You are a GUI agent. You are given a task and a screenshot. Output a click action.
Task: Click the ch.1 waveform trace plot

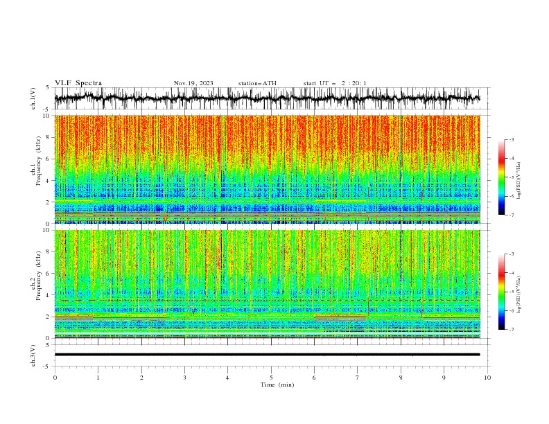pos(267,98)
